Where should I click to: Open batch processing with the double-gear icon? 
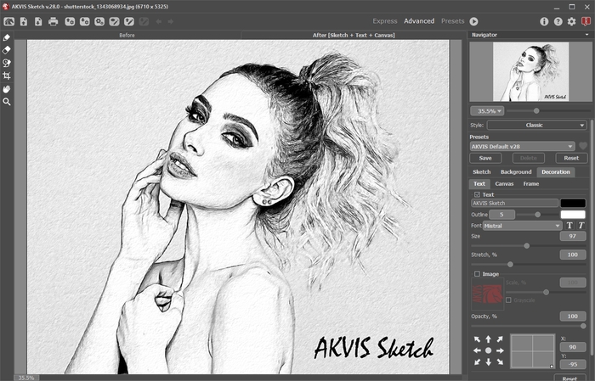[99, 21]
